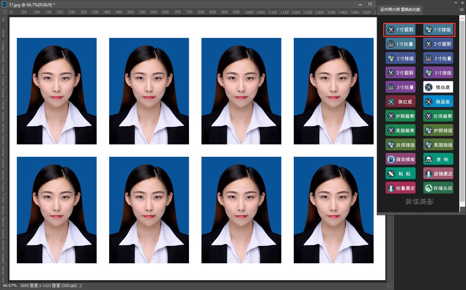466x290 pixels.
Task: Click the 护照裁剪 passport crop button
Action: (x=400, y=116)
